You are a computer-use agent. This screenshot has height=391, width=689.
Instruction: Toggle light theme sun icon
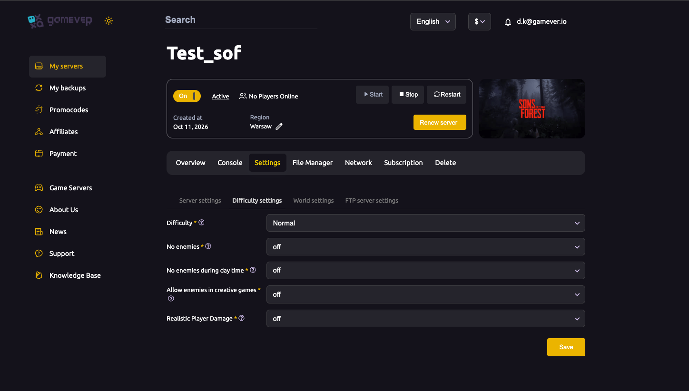(x=109, y=21)
